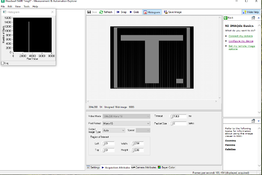Viewport: 262px width, 175px height.
Task: Click the image viewer scroll-down arrow
Action: 219,98
